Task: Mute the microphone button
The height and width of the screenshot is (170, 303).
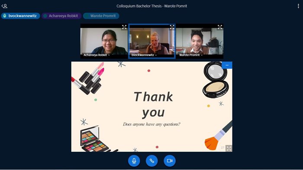Action: pos(134,161)
